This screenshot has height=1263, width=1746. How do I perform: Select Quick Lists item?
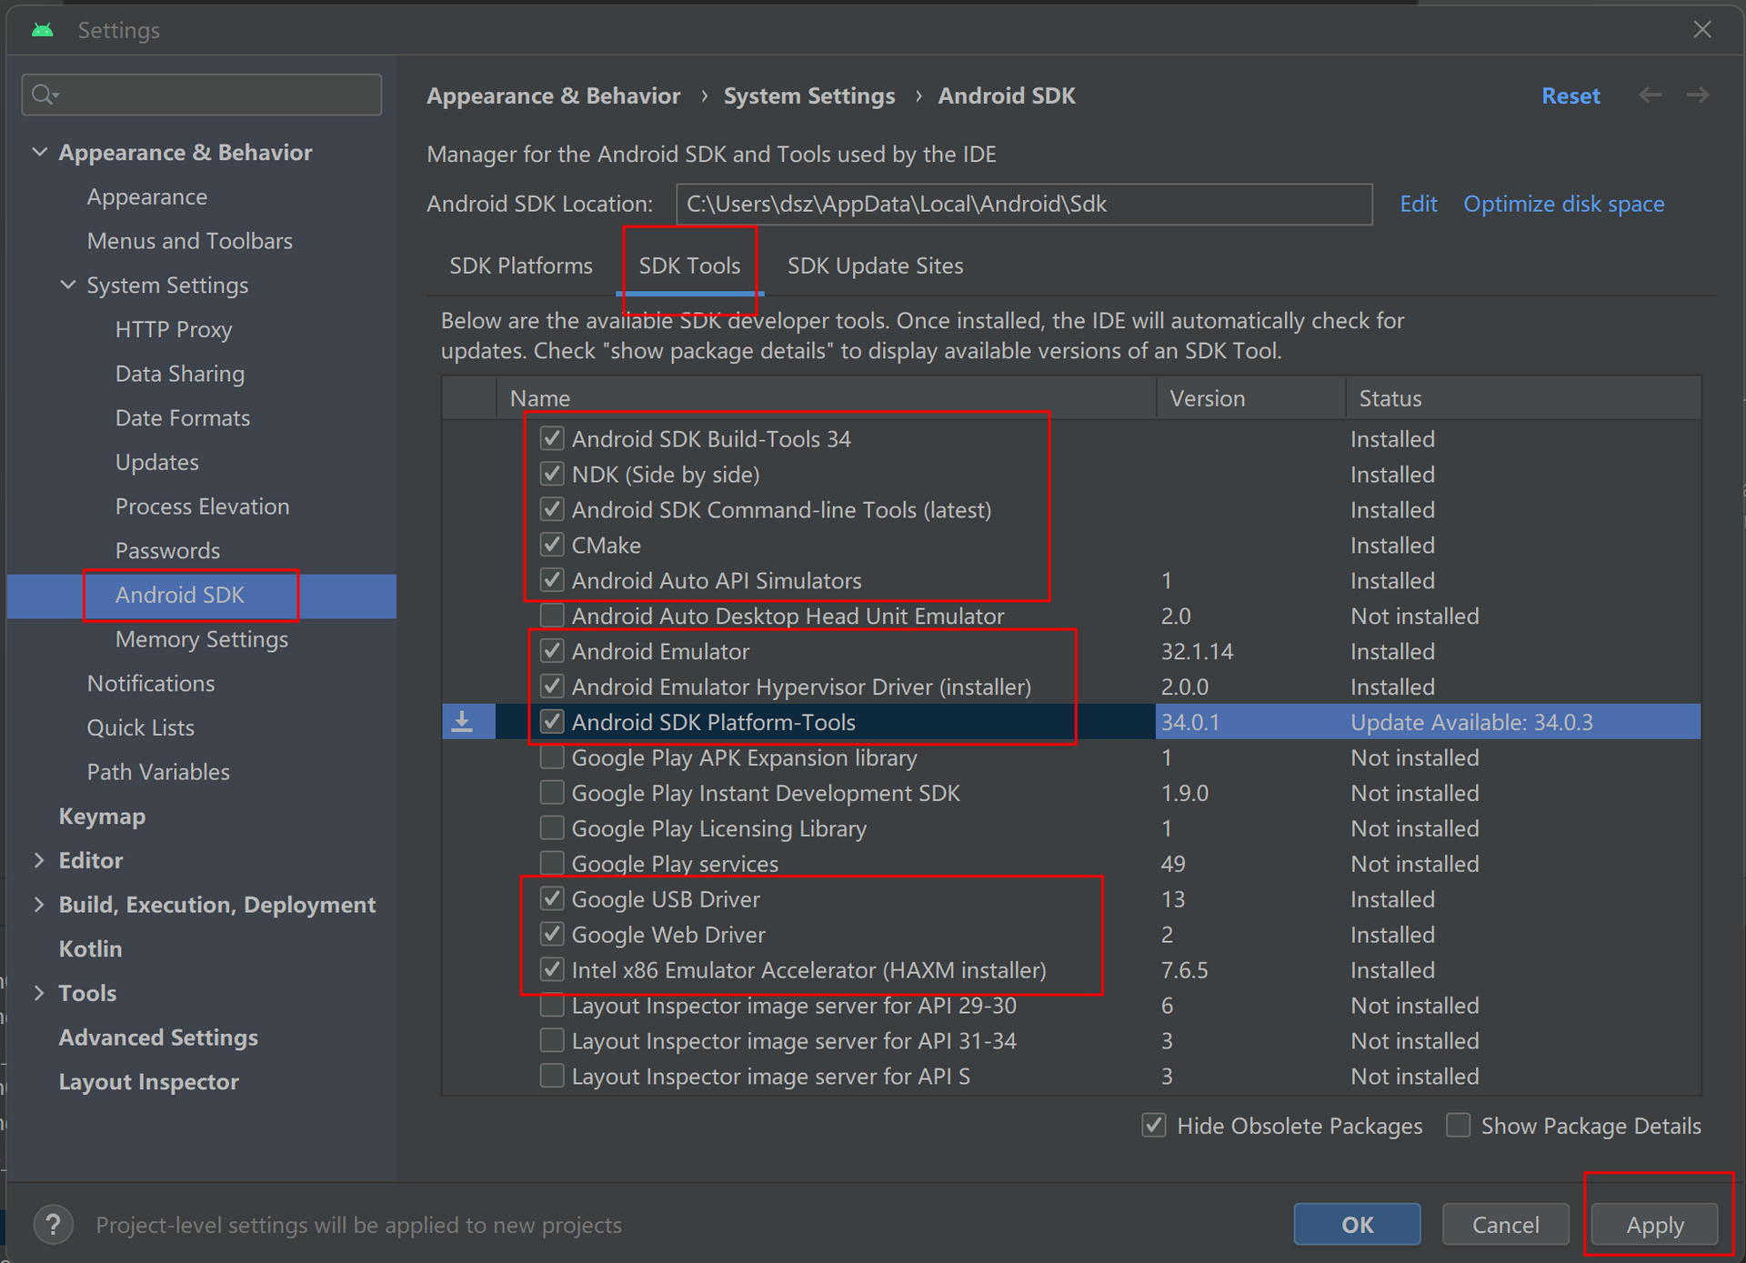click(141, 727)
